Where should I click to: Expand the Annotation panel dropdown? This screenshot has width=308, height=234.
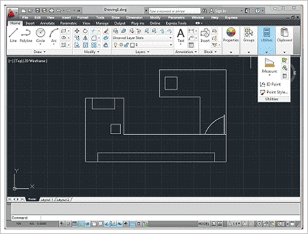(186, 52)
